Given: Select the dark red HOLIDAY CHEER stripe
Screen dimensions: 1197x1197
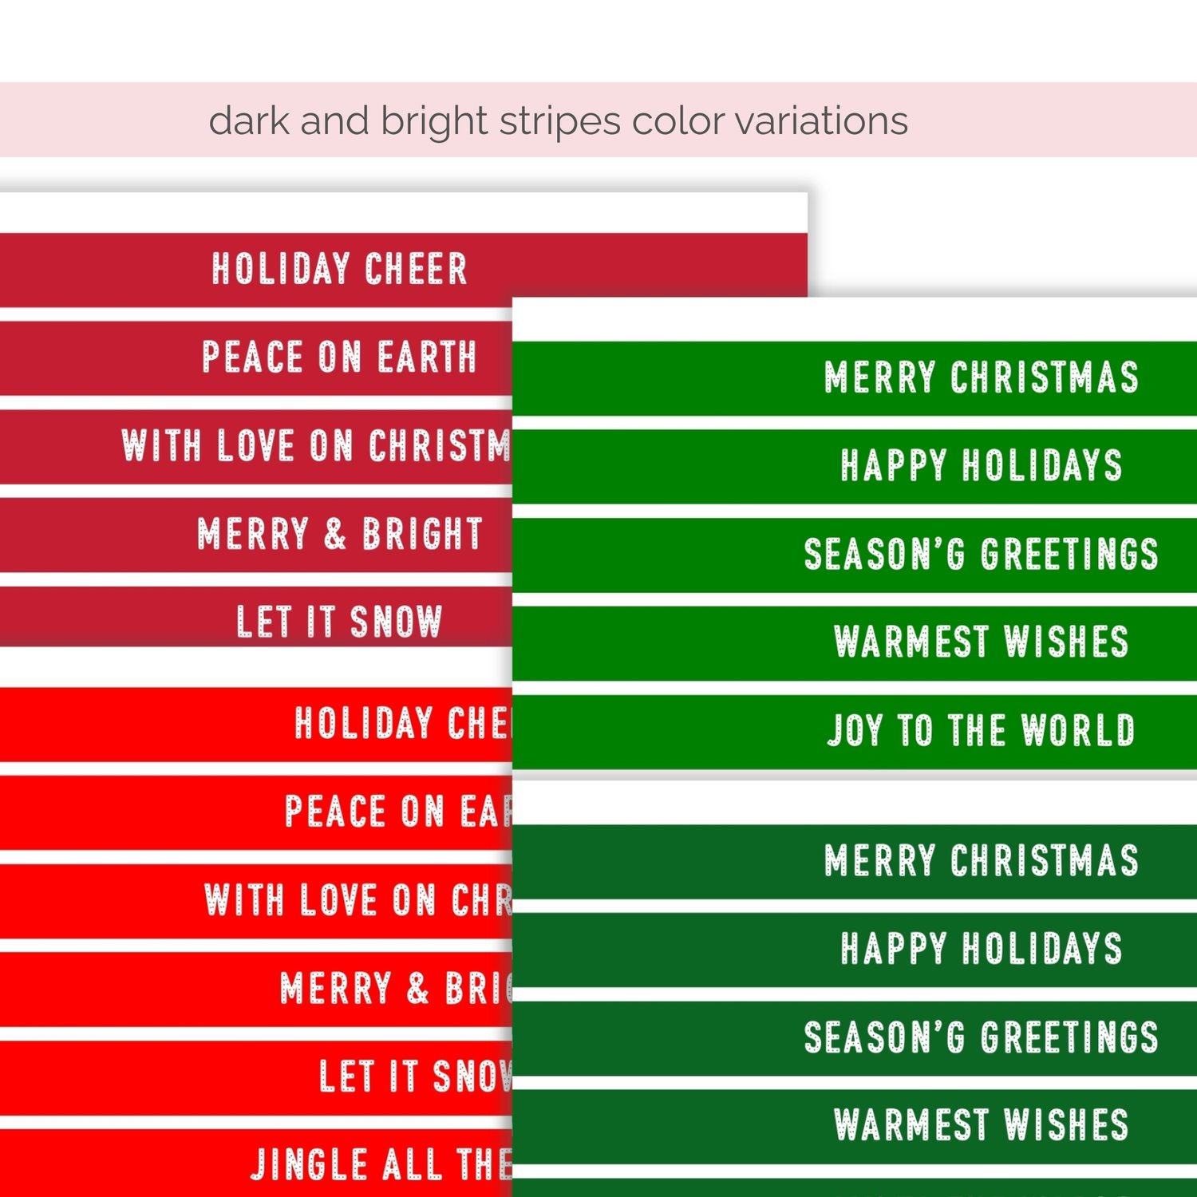Looking at the screenshot, I should 339,269.
